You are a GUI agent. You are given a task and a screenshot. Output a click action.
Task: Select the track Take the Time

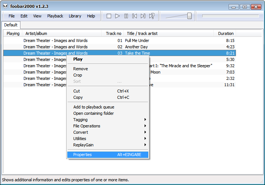click(x=120, y=53)
